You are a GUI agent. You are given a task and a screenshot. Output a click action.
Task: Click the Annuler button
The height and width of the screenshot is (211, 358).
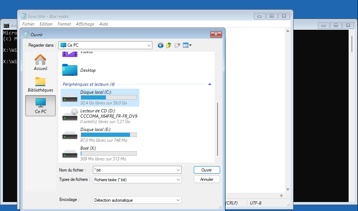click(x=206, y=179)
